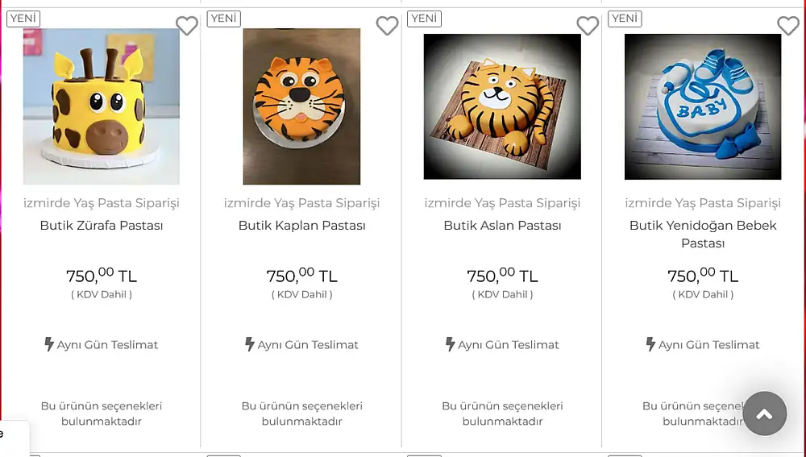View the lion cake photo
806x457 pixels.
[502, 107]
